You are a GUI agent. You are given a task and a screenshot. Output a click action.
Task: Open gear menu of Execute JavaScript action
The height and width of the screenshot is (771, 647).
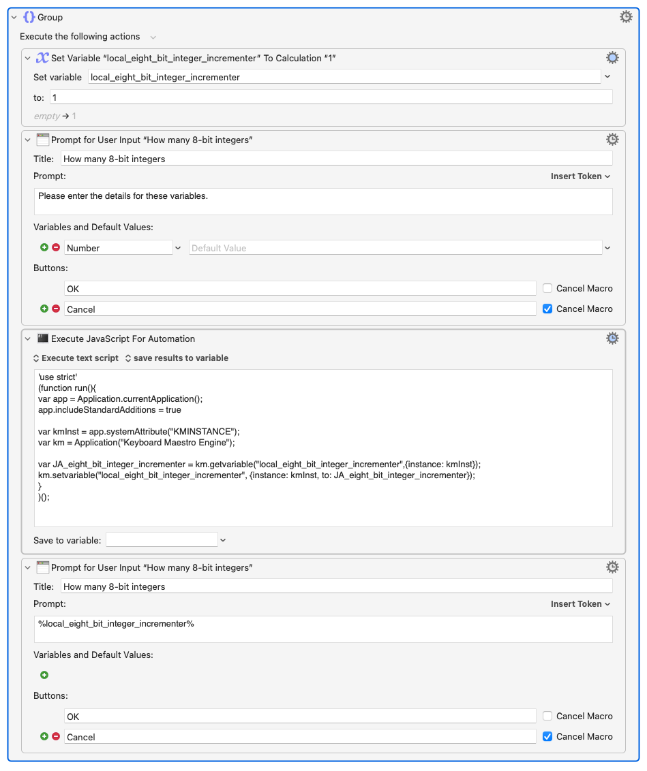pos(612,339)
